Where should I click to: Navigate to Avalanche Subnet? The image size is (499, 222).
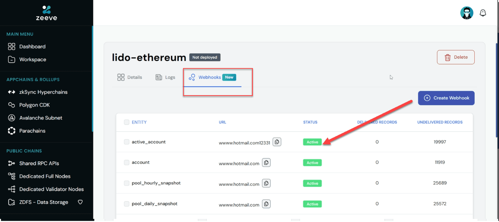[x=35, y=118]
